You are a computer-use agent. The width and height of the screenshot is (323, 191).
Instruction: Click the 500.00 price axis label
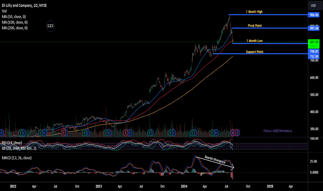click(314, 95)
